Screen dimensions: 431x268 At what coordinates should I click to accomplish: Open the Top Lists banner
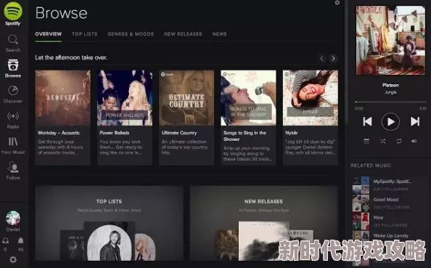109,223
